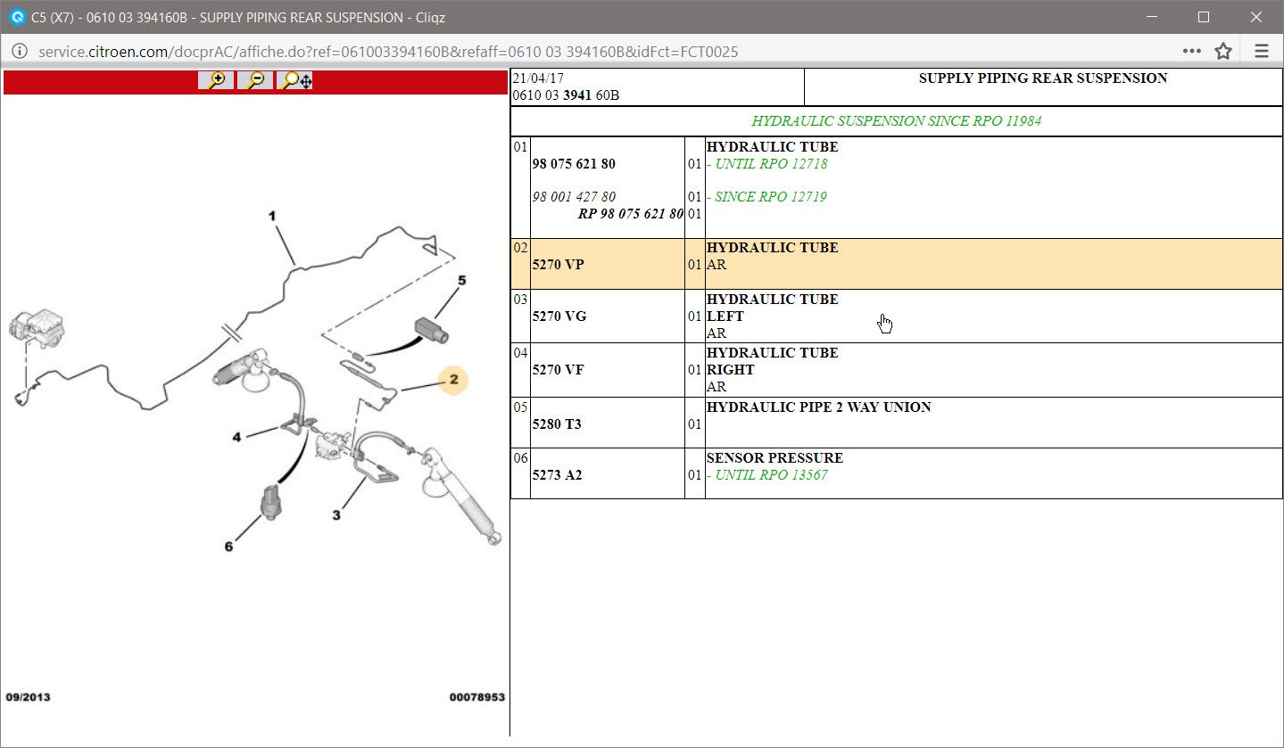The image size is (1284, 748).
Task: Select callout number 4 in the diagram
Action: (x=236, y=437)
